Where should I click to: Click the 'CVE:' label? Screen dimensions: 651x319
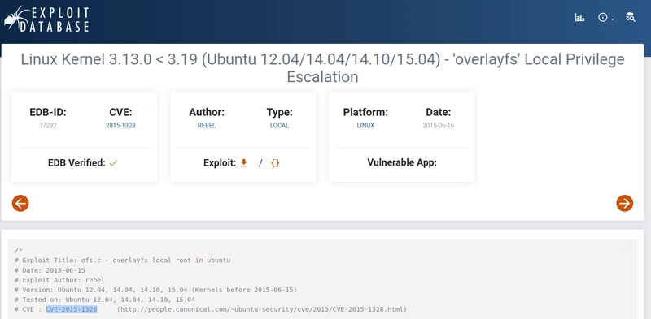[120, 112]
